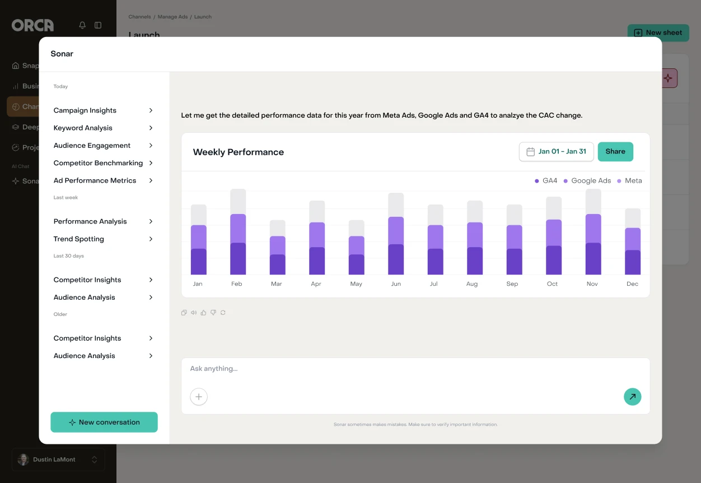Viewport: 701px width, 483px height.
Task: Click the Dec bar in the chart
Action: (633, 241)
